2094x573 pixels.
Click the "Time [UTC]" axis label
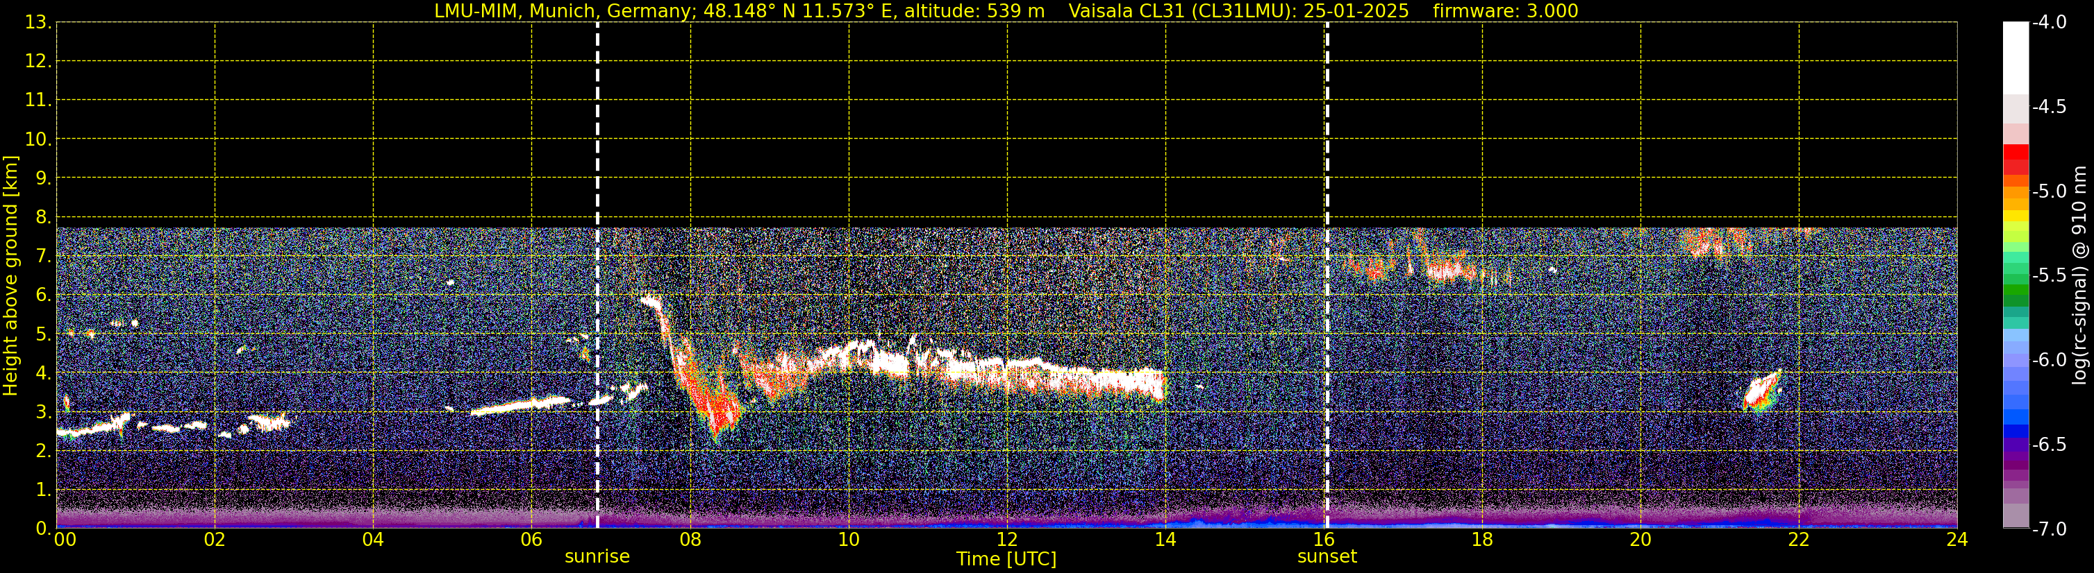pos(1006,559)
